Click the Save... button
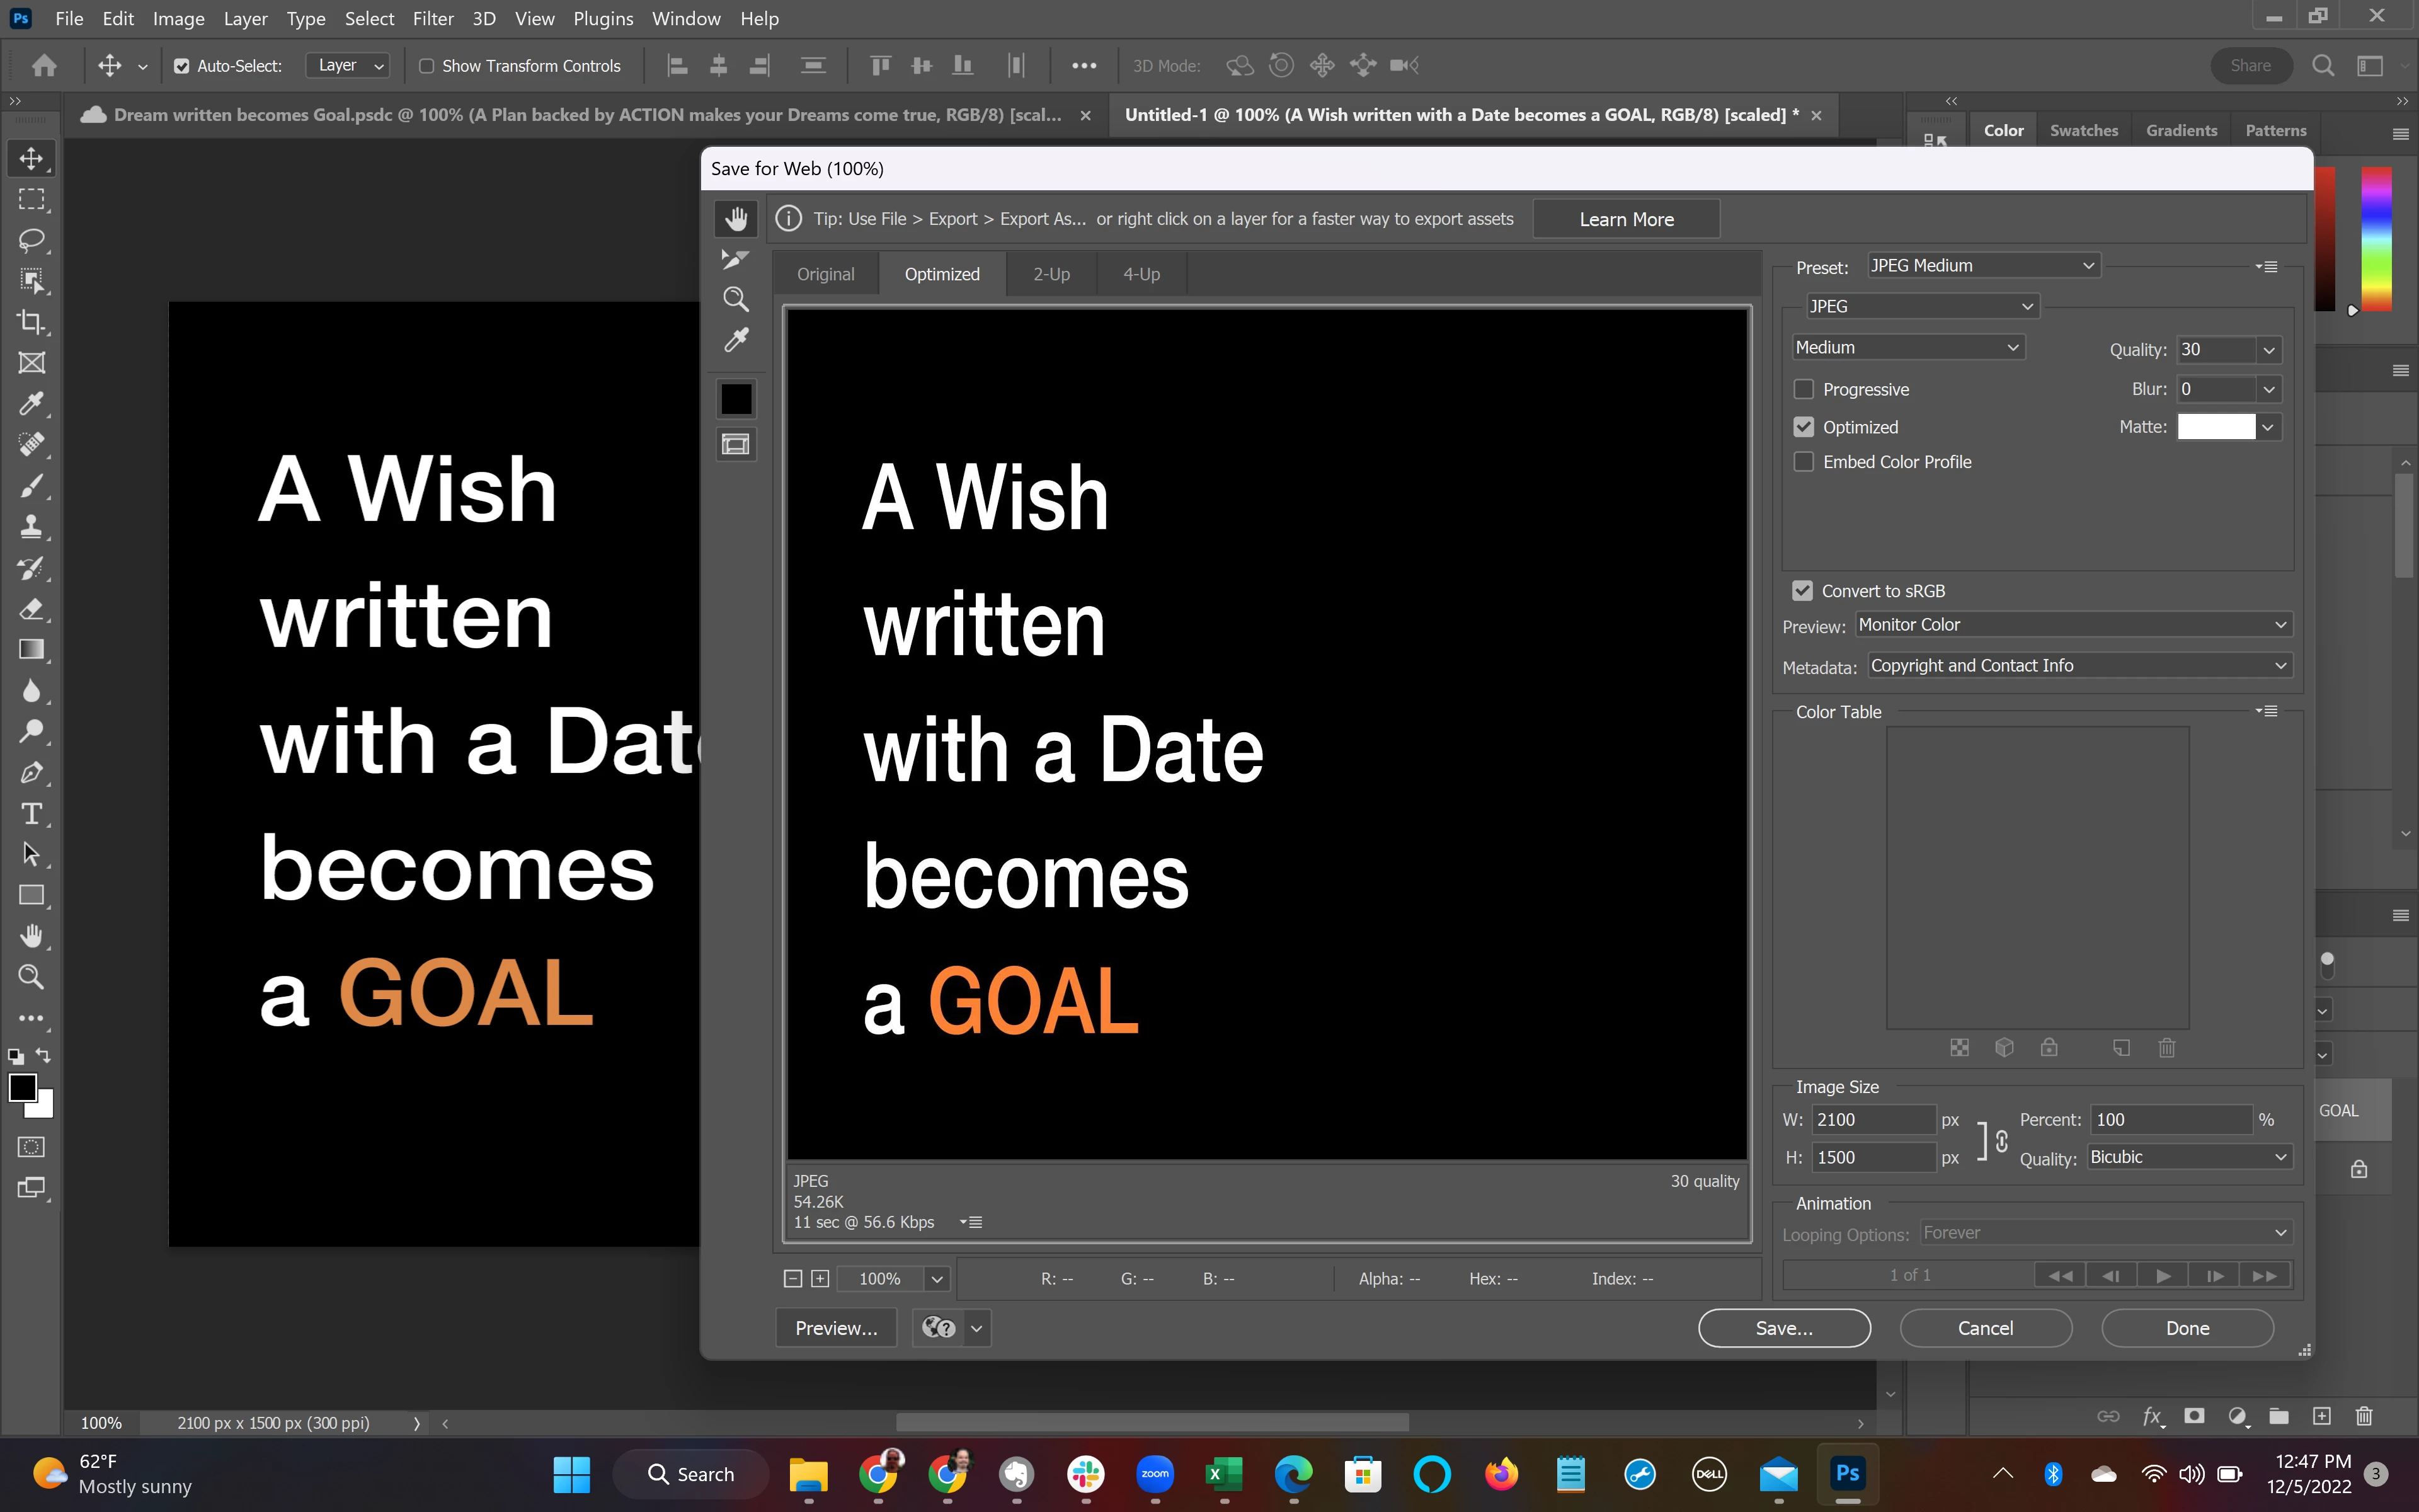Screen dimensions: 2419x1512 pos(1783,1328)
